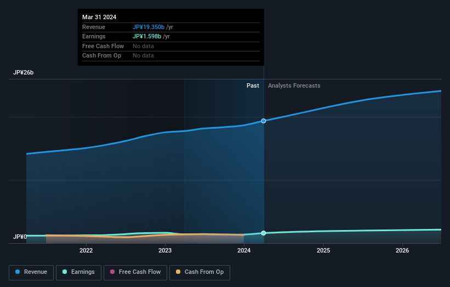Click the Past label
This screenshot has height=287, width=450.
(x=253, y=86)
